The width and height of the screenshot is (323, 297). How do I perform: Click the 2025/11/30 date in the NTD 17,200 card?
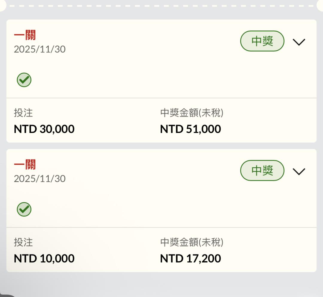coord(39,178)
